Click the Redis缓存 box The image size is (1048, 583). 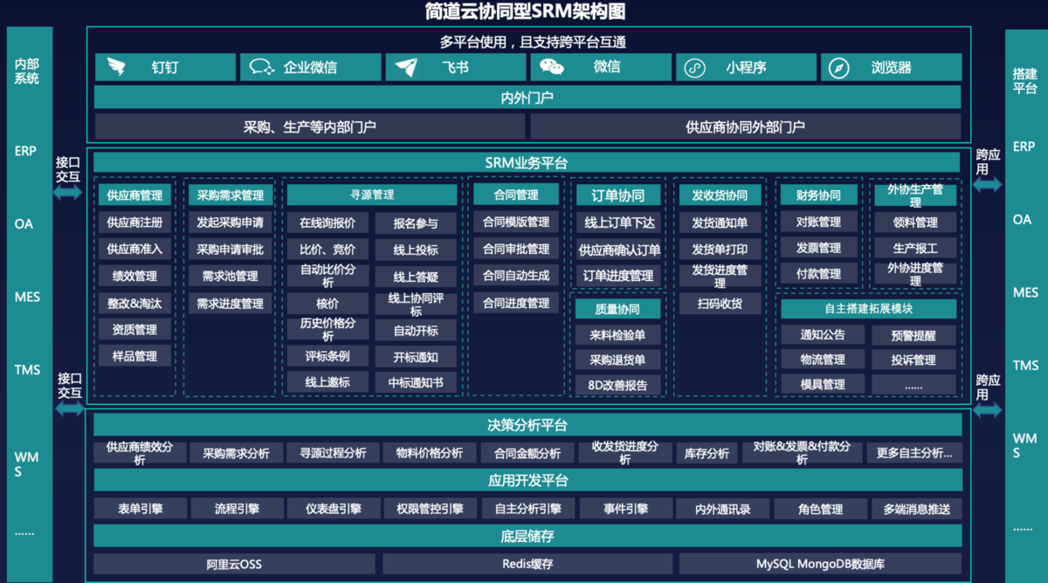[527, 564]
